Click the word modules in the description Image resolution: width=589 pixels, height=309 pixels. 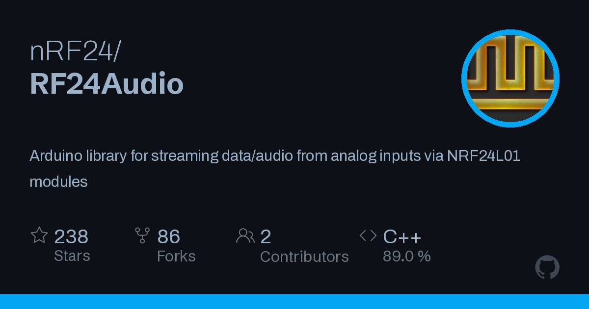tap(58, 181)
